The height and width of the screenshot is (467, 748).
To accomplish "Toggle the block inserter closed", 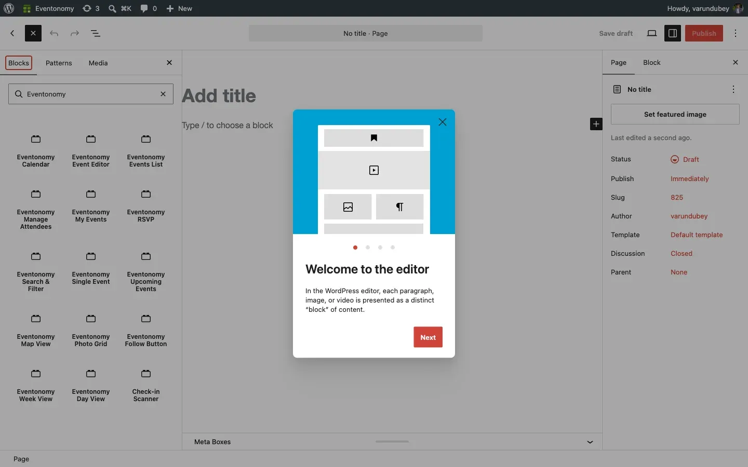I will click(33, 33).
